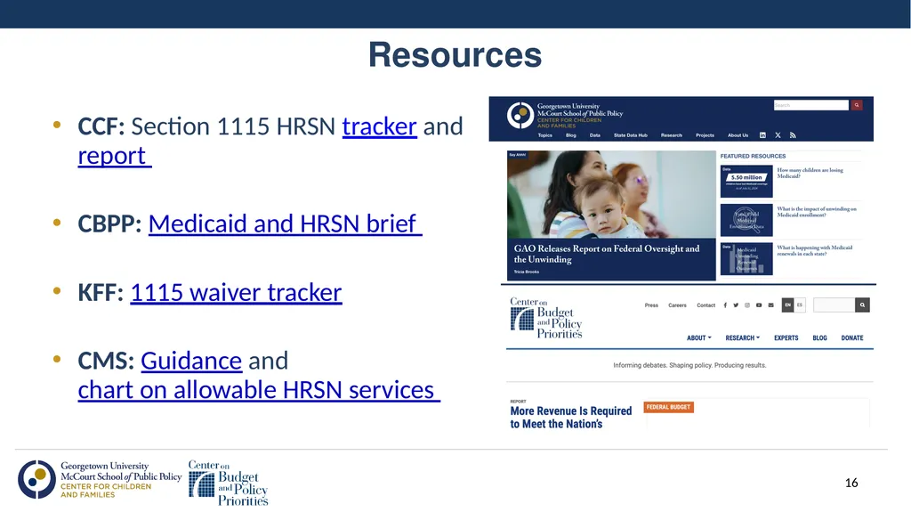
Task: Open the EXPERTS menu item on CBPP site
Action: (786, 338)
